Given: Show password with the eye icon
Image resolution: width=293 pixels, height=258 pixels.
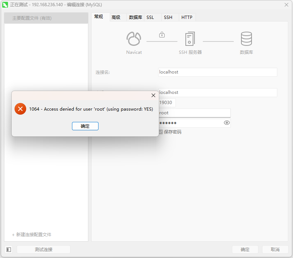Looking at the screenshot, I should tap(227, 123).
